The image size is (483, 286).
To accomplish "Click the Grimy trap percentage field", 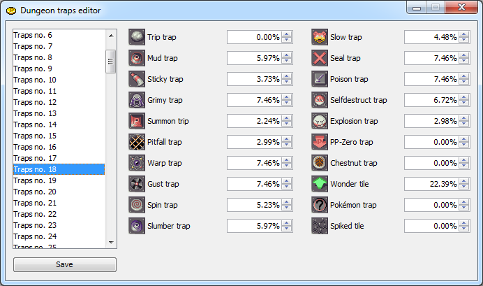I will [x=253, y=100].
